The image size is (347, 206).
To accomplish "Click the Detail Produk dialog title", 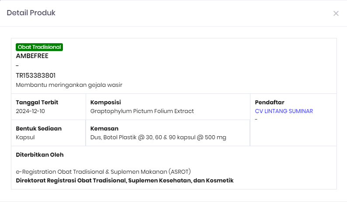I will pyautogui.click(x=31, y=13).
